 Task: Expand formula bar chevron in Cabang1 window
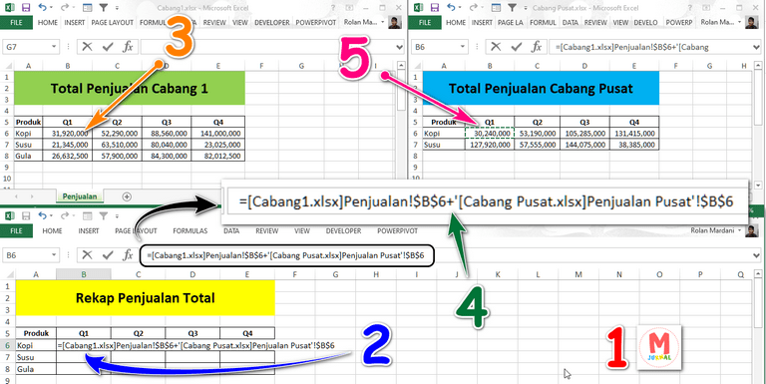click(400, 47)
